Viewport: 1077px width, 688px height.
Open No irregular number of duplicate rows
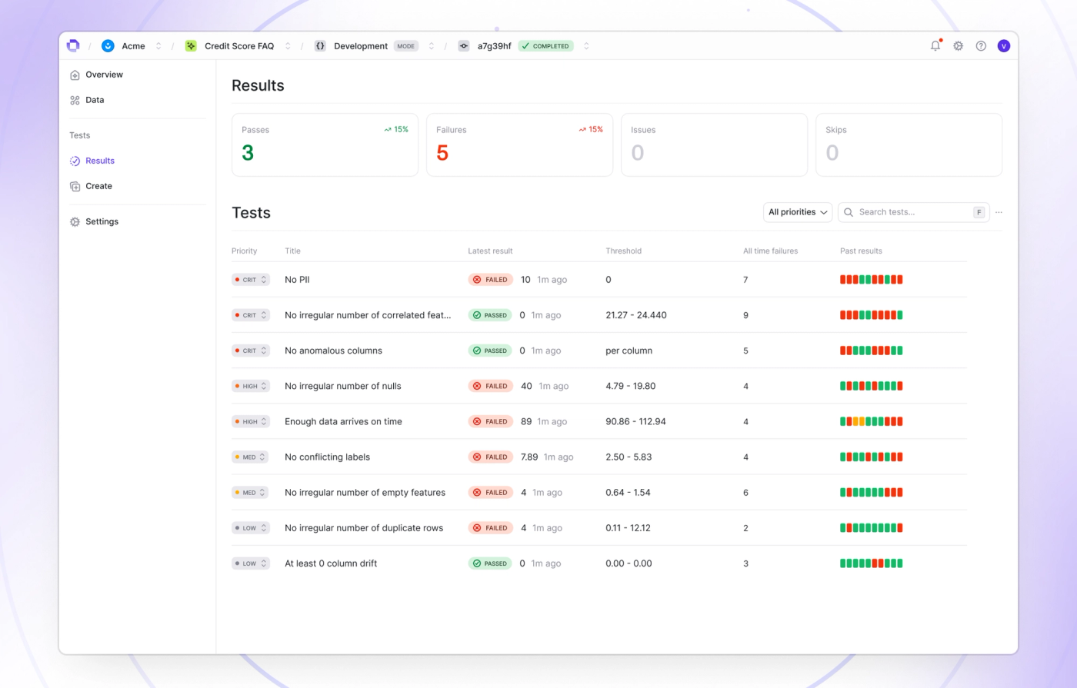pyautogui.click(x=364, y=528)
